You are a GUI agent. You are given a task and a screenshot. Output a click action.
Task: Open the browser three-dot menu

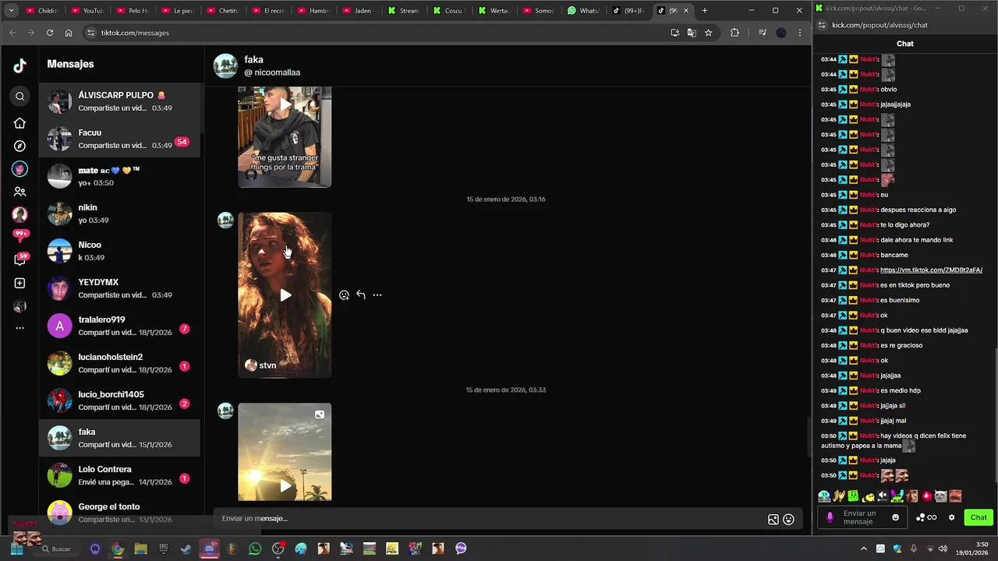pos(800,33)
